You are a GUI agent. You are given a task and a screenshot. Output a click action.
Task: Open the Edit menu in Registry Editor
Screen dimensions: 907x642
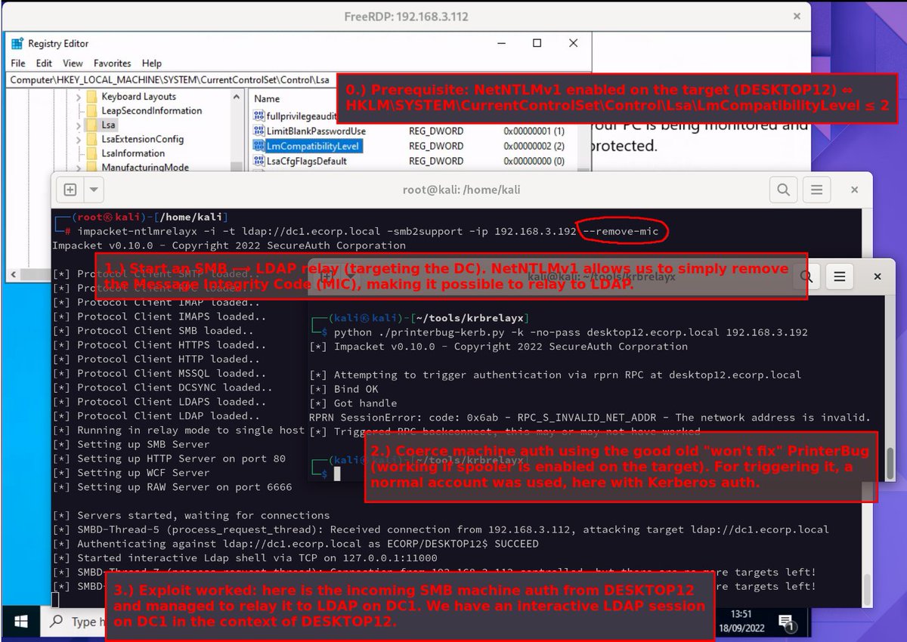click(x=44, y=63)
